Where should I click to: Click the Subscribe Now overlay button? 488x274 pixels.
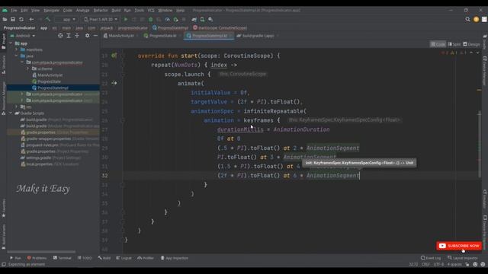[459, 246]
